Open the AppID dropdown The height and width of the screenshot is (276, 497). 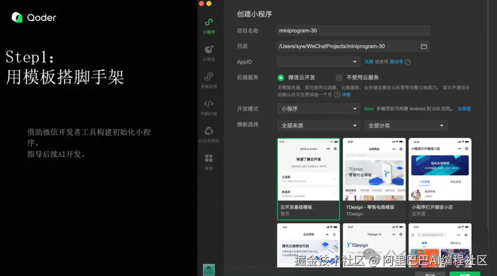319,62
